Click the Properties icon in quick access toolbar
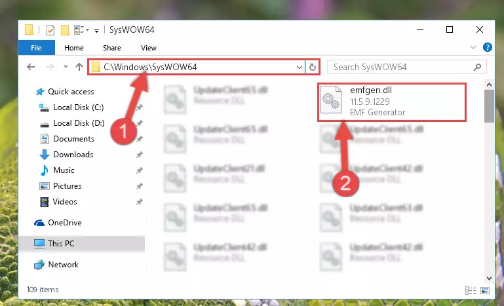 click(x=50, y=30)
